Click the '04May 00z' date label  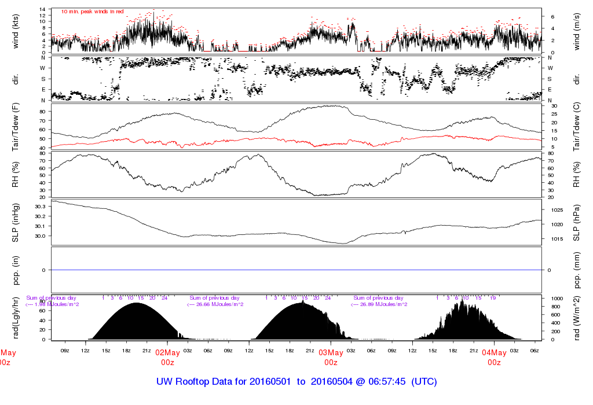[x=495, y=358]
